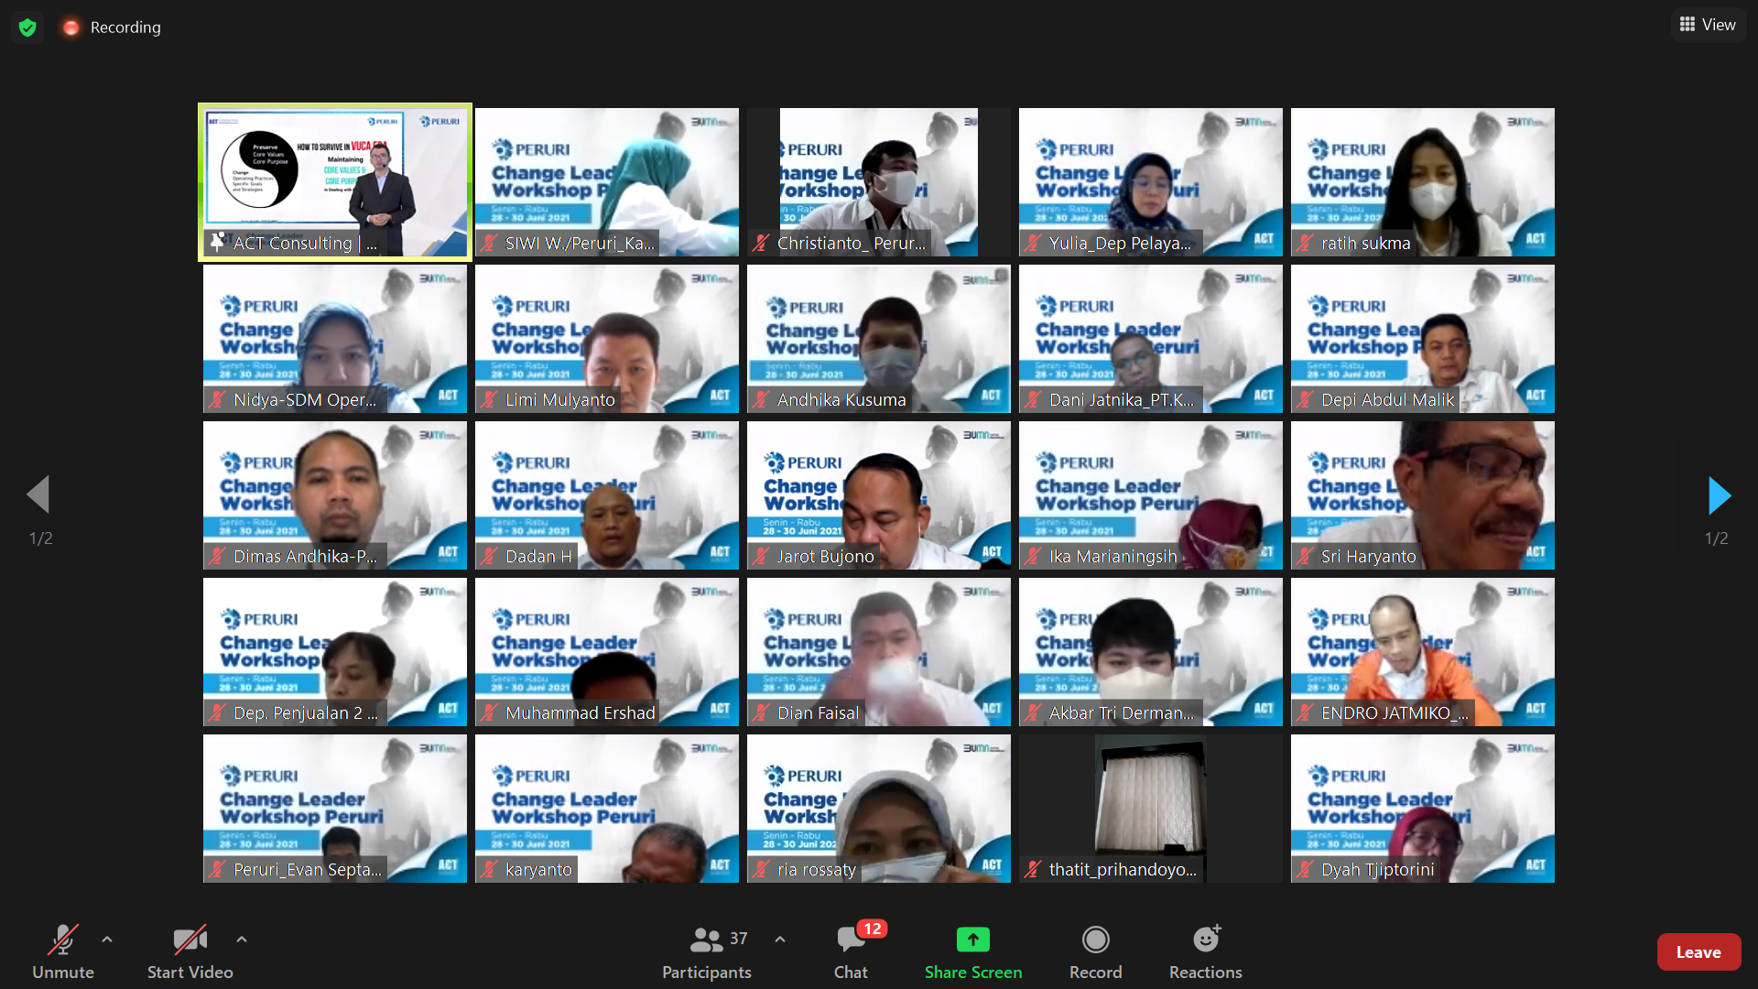The height and width of the screenshot is (989, 1758).
Task: Click the red Recording indicator
Action: click(71, 27)
